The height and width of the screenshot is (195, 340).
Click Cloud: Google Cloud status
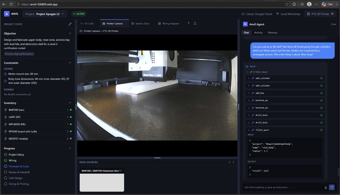(x=257, y=14)
